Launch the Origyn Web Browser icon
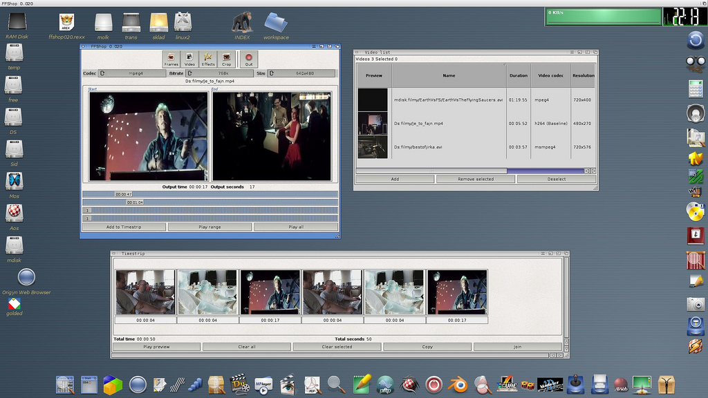Viewport: 708px width, 398px height. pos(26,278)
